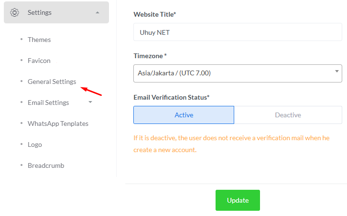Expand the Email Settings dropdown arrow

90,102
